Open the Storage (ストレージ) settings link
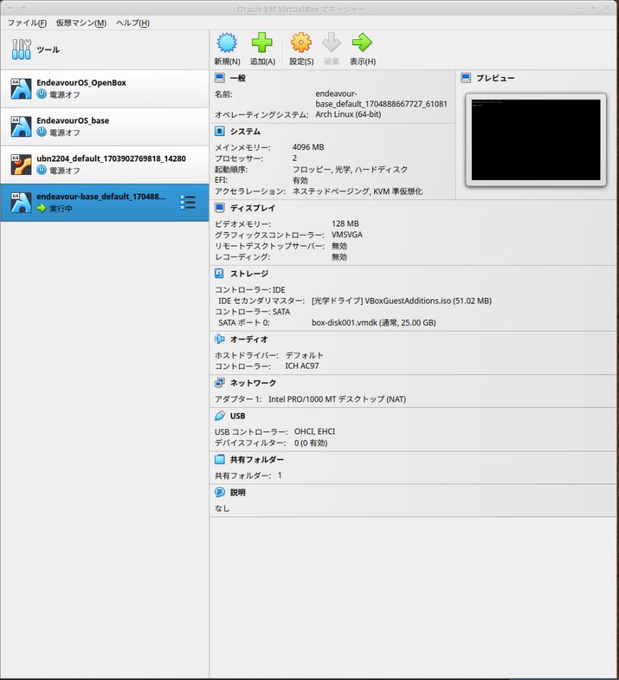619x680 pixels. (248, 274)
